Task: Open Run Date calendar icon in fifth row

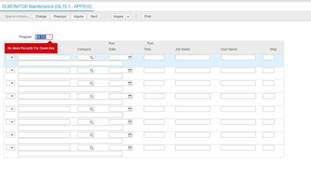Action: [130, 109]
